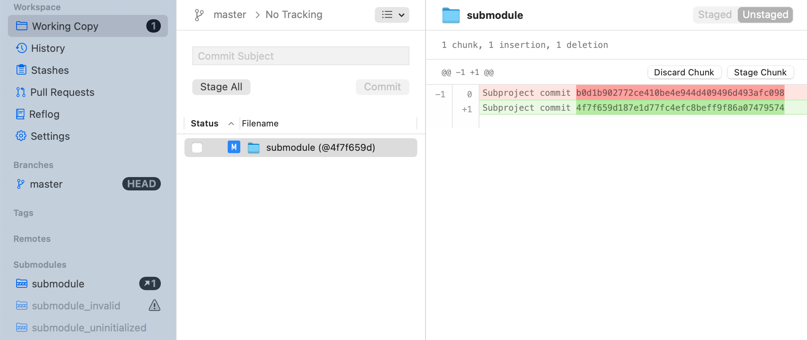Viewport: 807px width, 340px height.
Task: Select the submodule entry under Submodules
Action: 58,283
